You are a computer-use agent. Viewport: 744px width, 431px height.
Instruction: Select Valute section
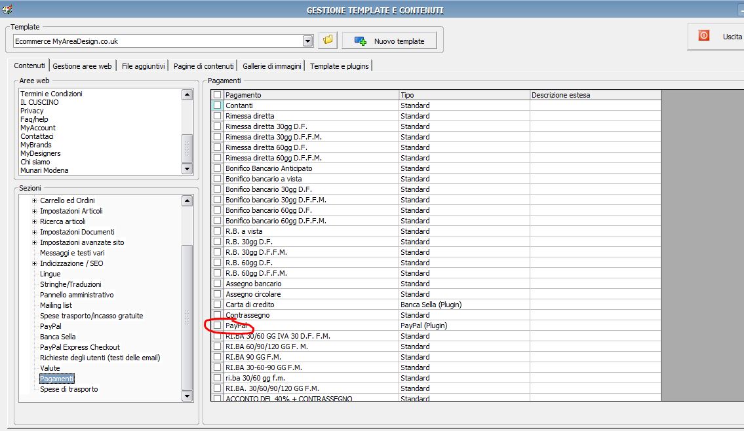coord(50,368)
